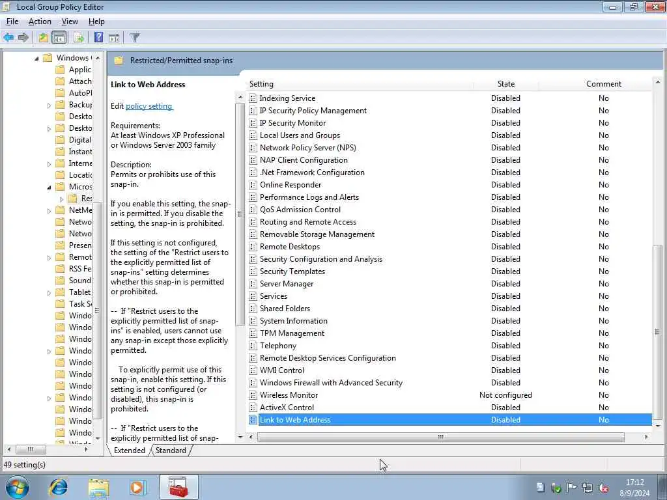The height and width of the screenshot is (500, 667).
Task: Select the Link to Web Address row
Action: (x=449, y=420)
